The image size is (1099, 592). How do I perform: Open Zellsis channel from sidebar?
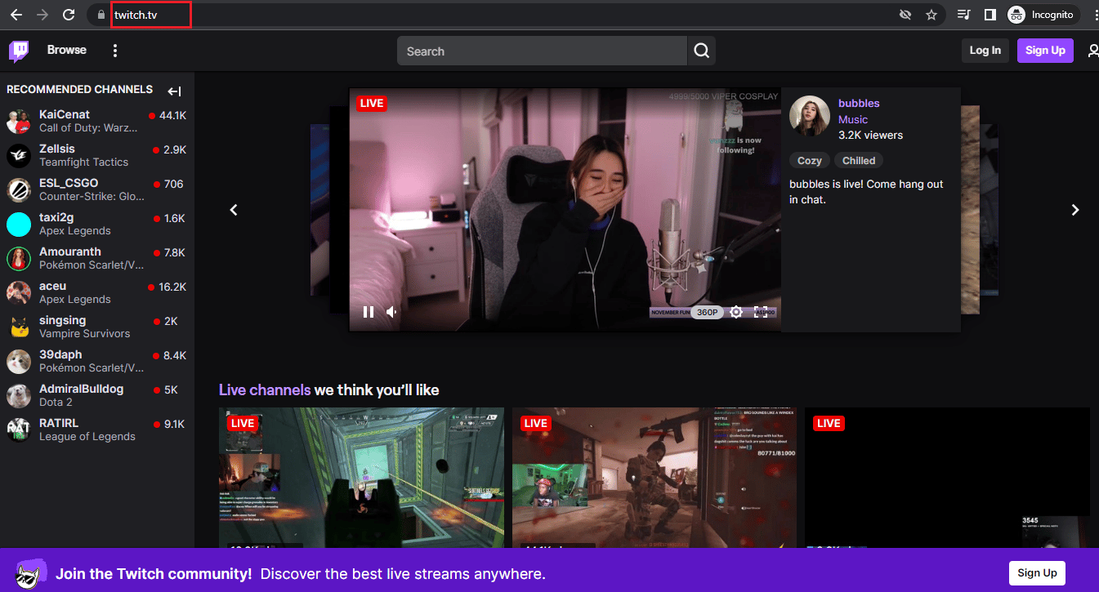[97, 155]
